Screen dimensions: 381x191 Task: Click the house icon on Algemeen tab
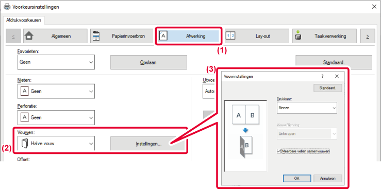[29, 36]
